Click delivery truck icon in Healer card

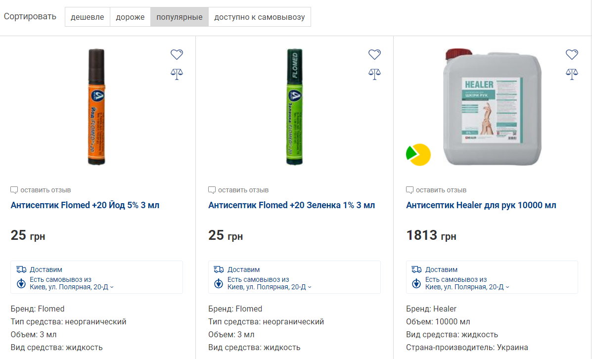(x=416, y=269)
